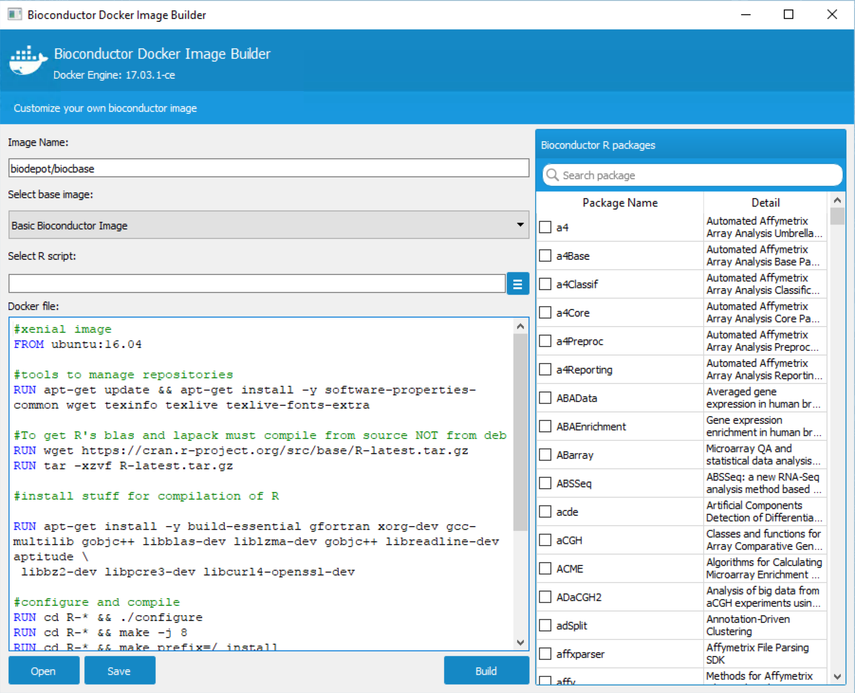Enable the ABAEnrichment package checkbox
The height and width of the screenshot is (693, 855).
(545, 426)
